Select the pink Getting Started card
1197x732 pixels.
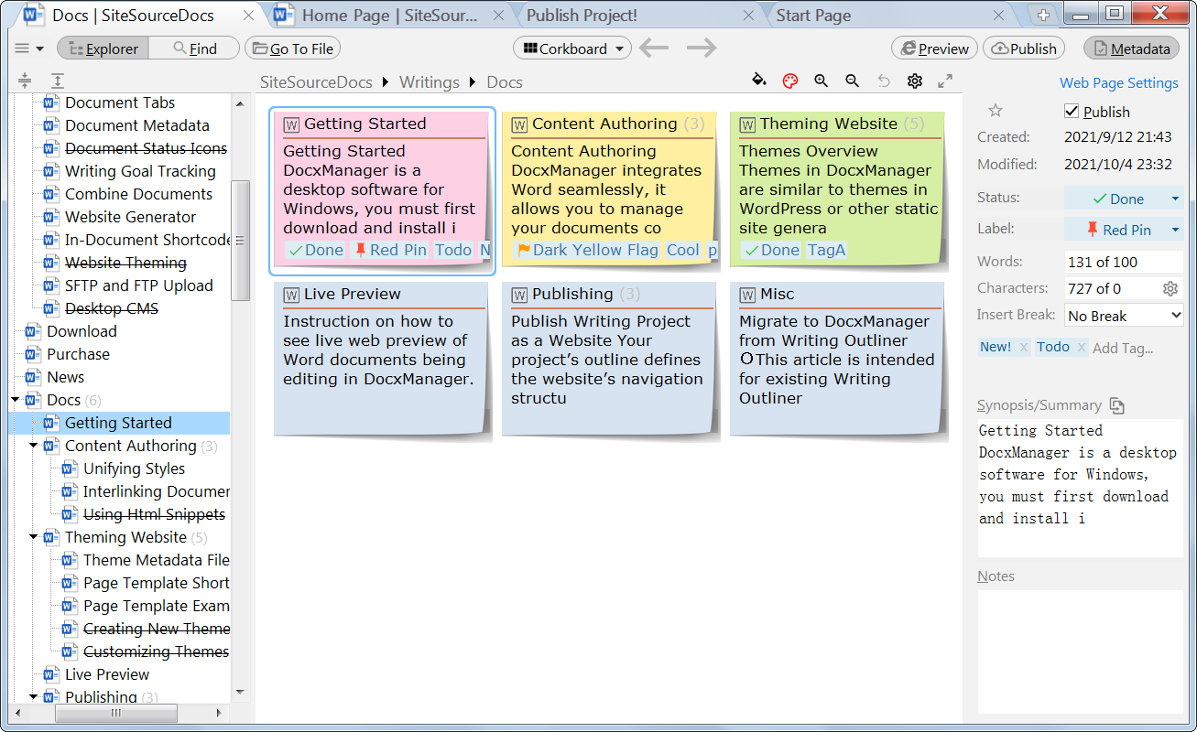pos(383,190)
